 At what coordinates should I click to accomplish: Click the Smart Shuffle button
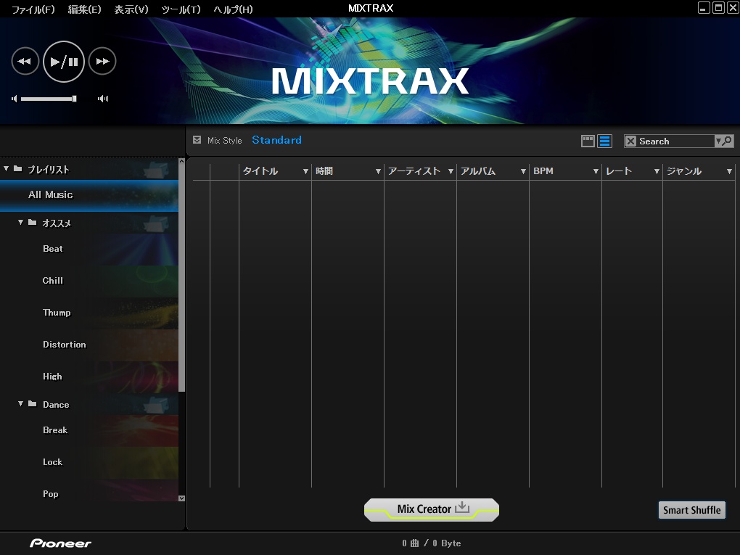692,510
